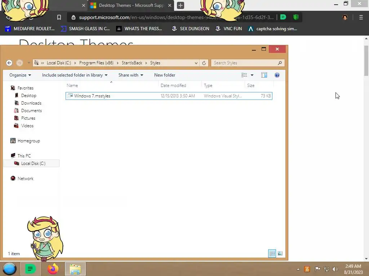Click the browser page vertical scrollbar
Viewport: 369px width, 276px height.
pyautogui.click(x=366, y=61)
